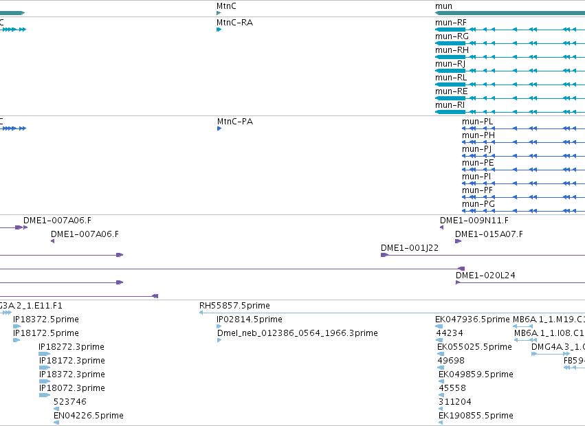Select the EK047936.5prime EST label
This screenshot has height=426, width=585.
click(472, 319)
